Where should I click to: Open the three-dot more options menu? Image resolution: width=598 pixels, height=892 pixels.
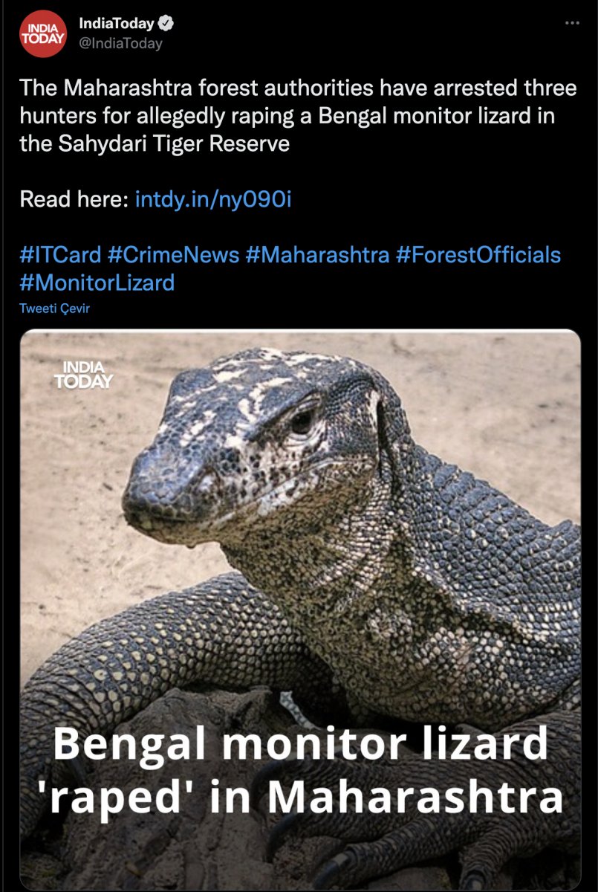tap(571, 23)
